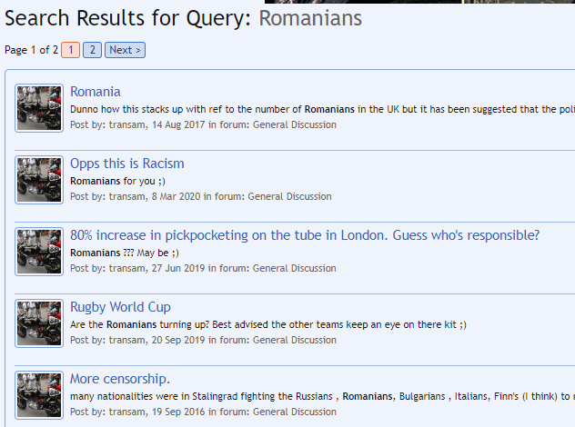
Task: Click the avatar beside Opps this is Racism
Action: pyautogui.click(x=39, y=180)
